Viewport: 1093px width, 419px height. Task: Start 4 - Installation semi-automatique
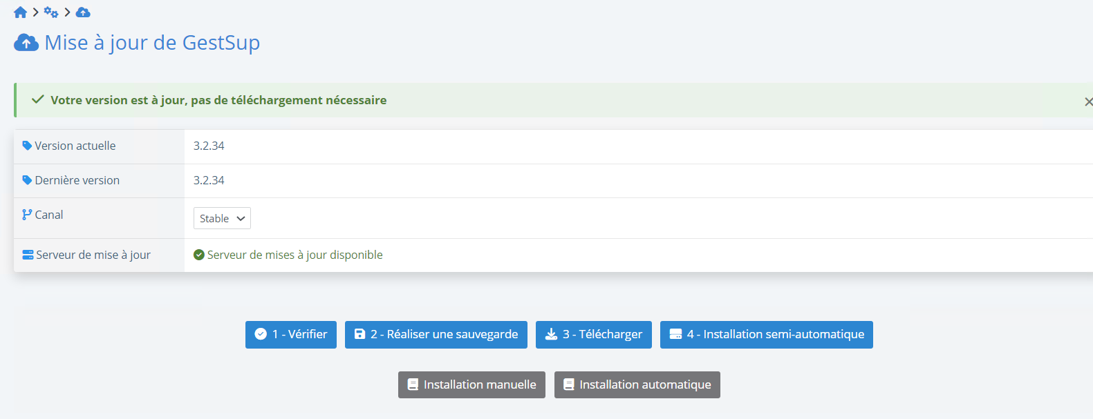tap(767, 335)
